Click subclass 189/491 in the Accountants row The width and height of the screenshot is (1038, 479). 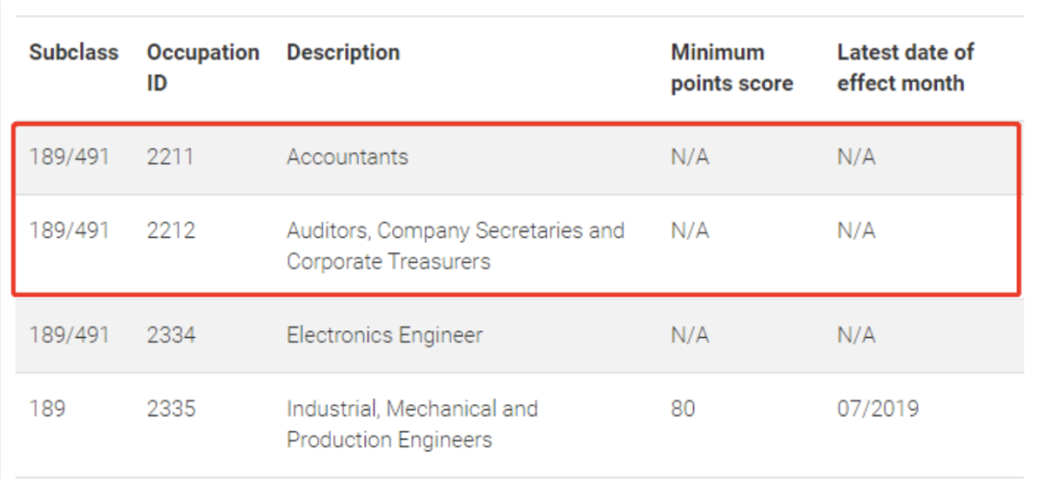(69, 156)
